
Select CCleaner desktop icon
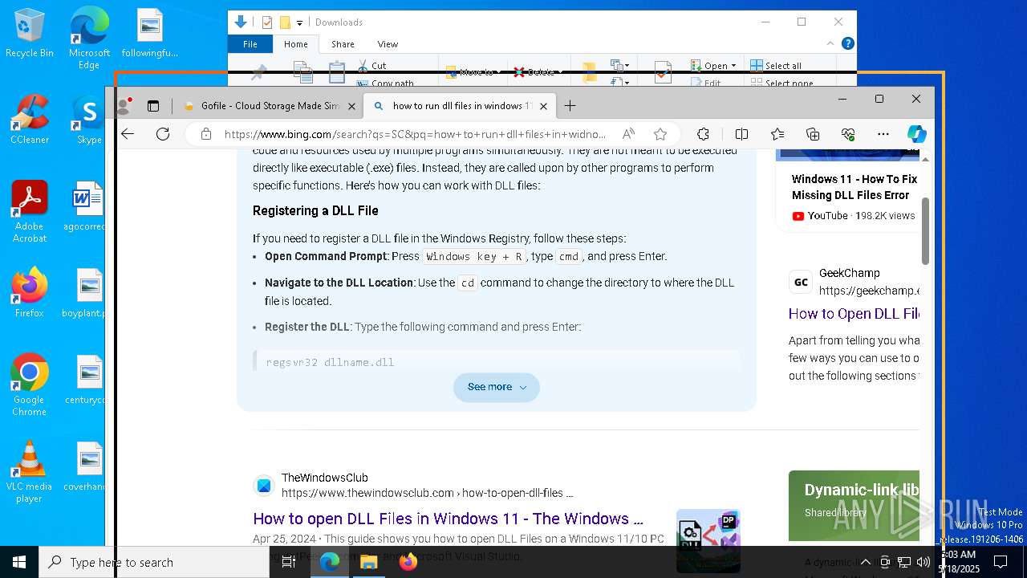click(29, 120)
